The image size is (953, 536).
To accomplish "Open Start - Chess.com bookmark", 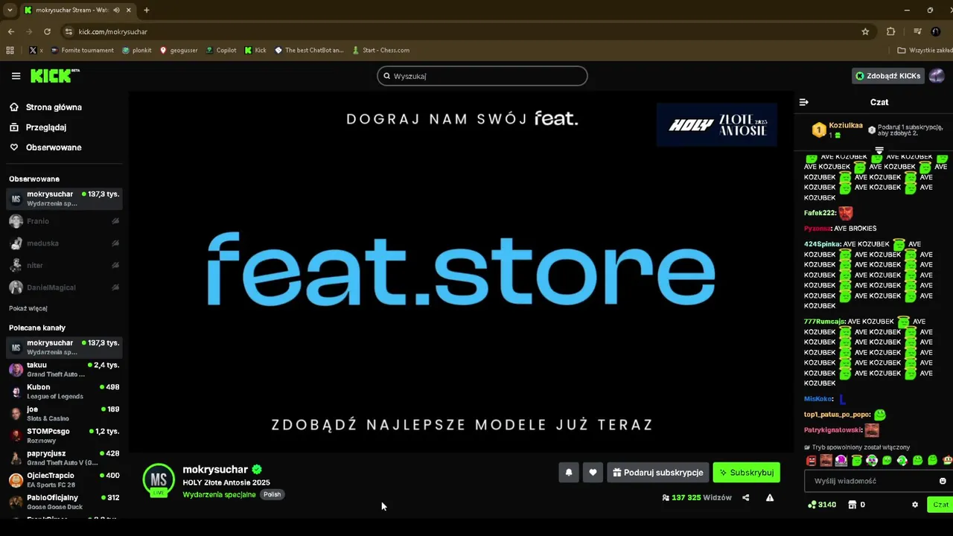I will coord(380,50).
